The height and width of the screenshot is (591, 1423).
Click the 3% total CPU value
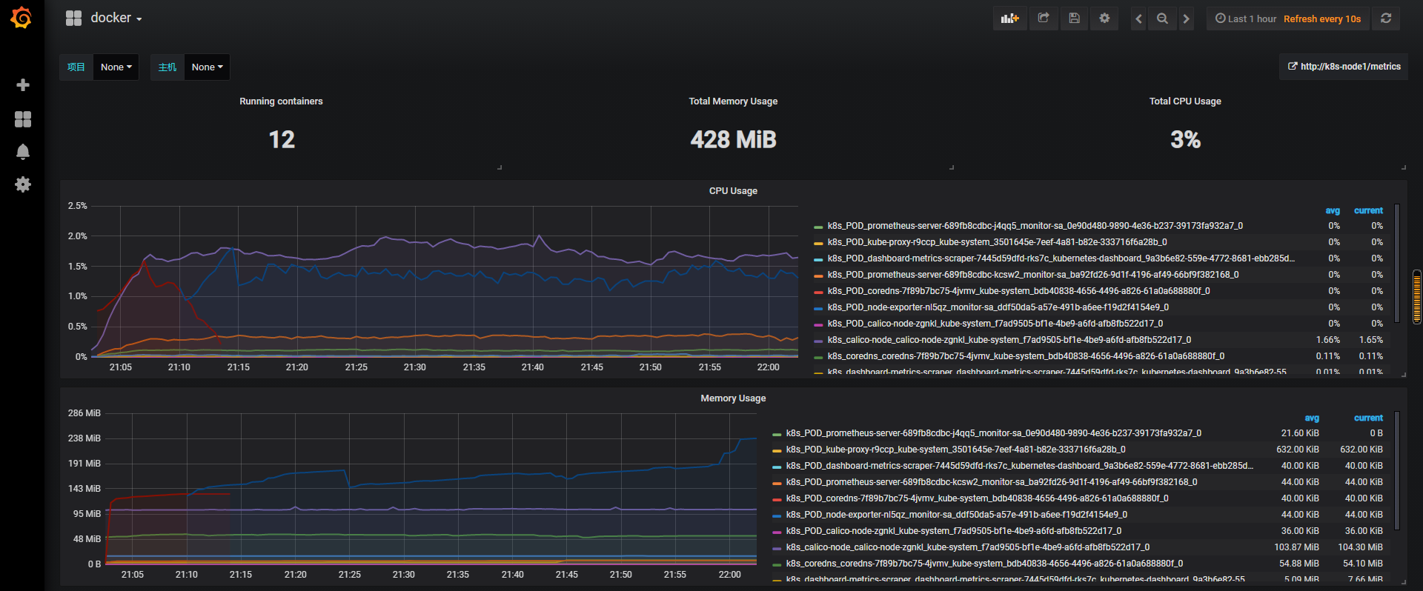point(1185,139)
